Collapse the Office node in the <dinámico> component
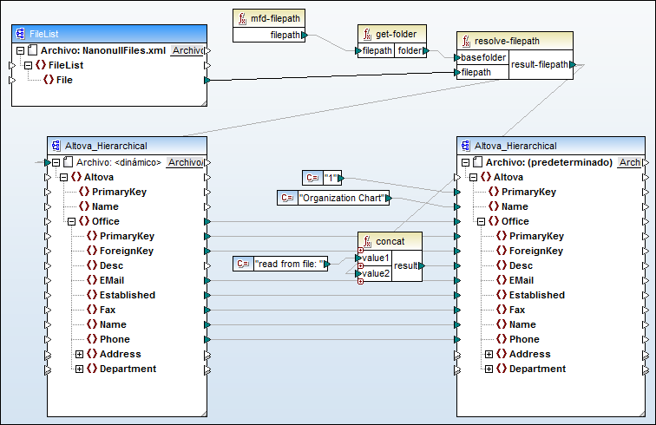Screen dimensions: 656x425 click(x=72, y=221)
